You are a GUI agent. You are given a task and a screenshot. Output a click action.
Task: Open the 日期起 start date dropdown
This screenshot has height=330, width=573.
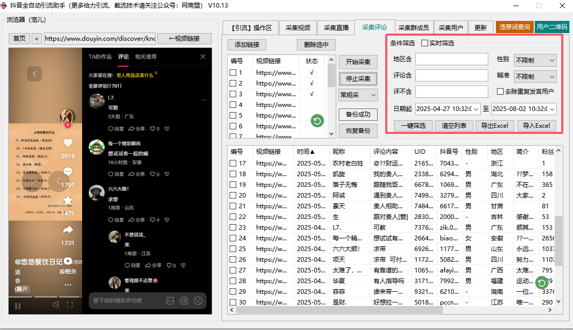[x=476, y=108]
